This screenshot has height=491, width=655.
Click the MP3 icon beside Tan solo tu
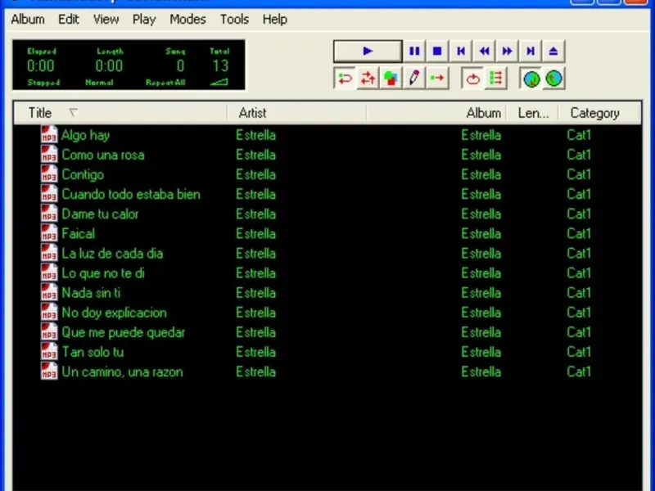point(49,352)
